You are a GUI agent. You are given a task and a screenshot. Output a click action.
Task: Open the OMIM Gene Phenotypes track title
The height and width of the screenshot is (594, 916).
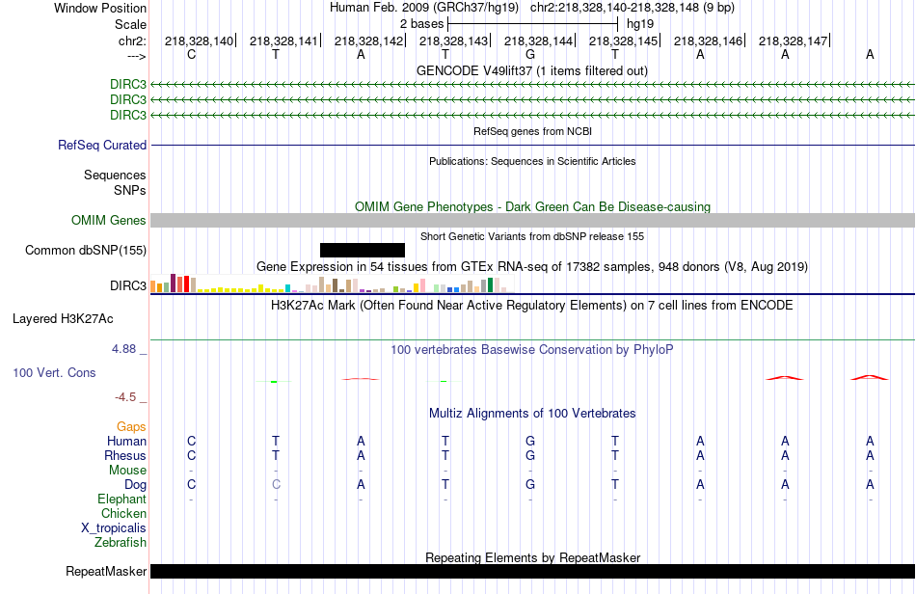pos(532,206)
